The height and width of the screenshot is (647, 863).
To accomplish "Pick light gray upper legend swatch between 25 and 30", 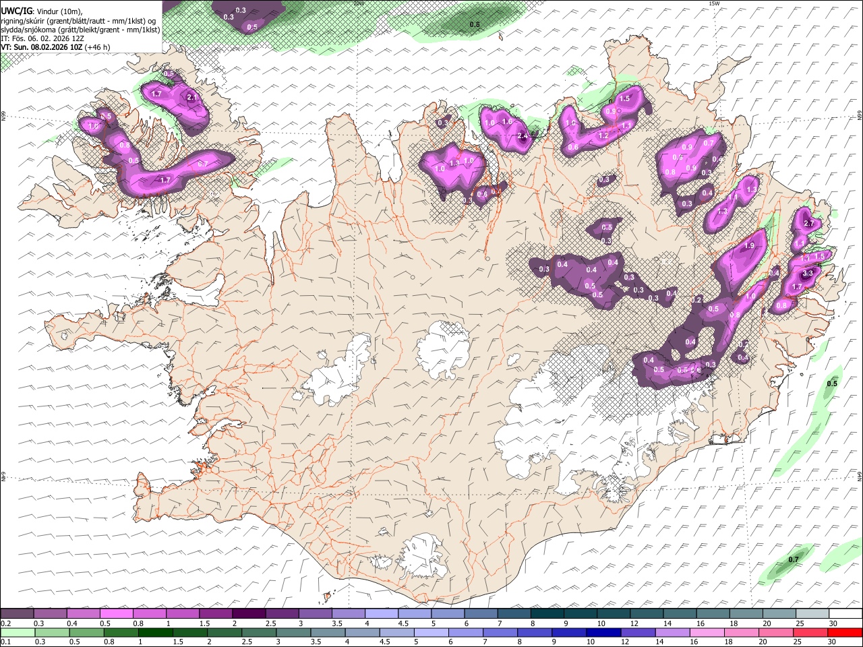I will click(812, 614).
